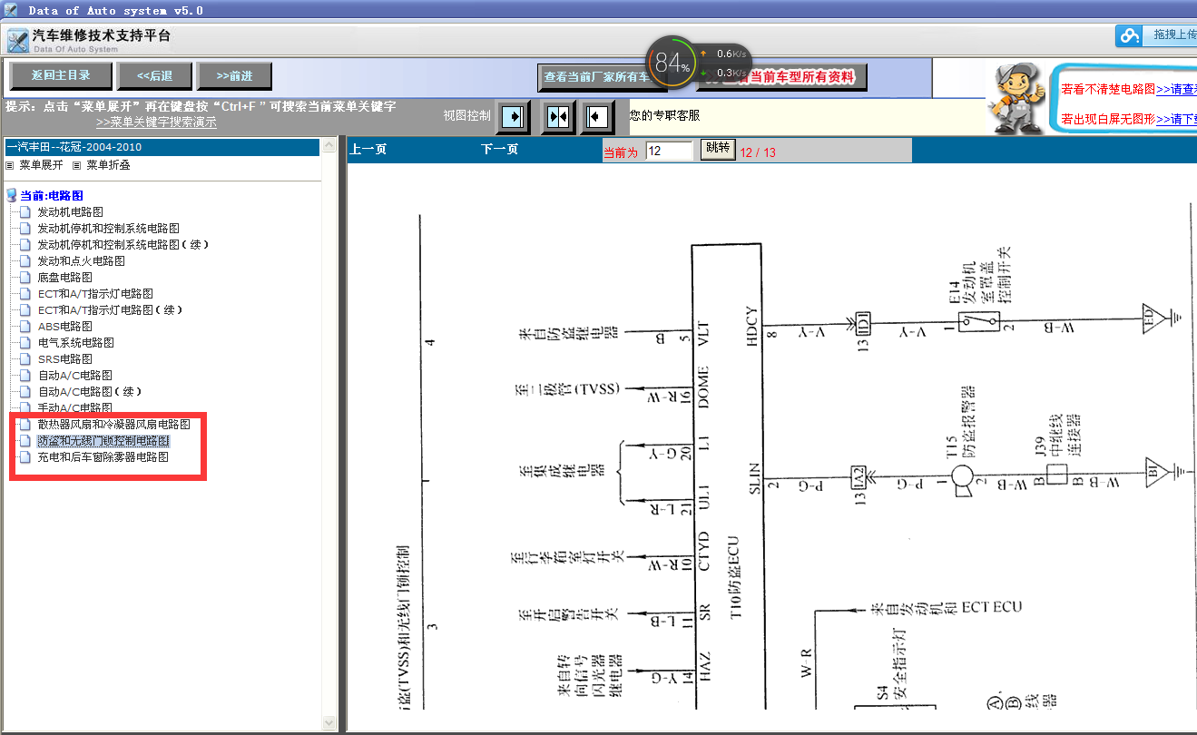This screenshot has height=735, width=1197.
Task: Click the >>请查 link for unclear diagrams
Action: click(1176, 89)
